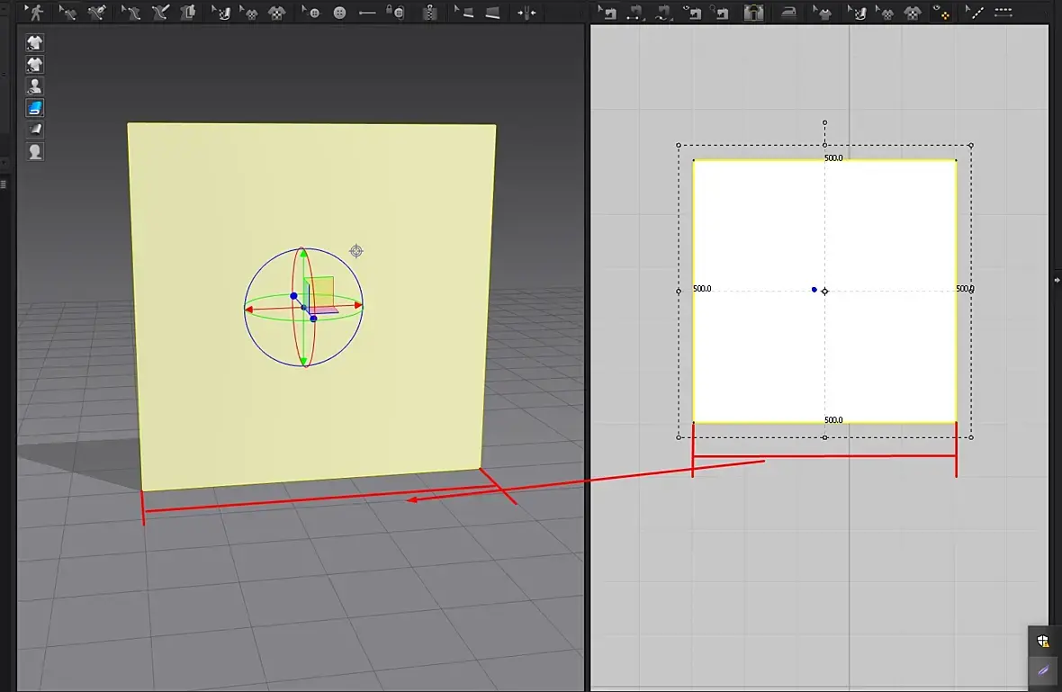This screenshot has width=1062, height=692.
Task: Choose trim strip tool beside zipper group
Action: coord(492,13)
